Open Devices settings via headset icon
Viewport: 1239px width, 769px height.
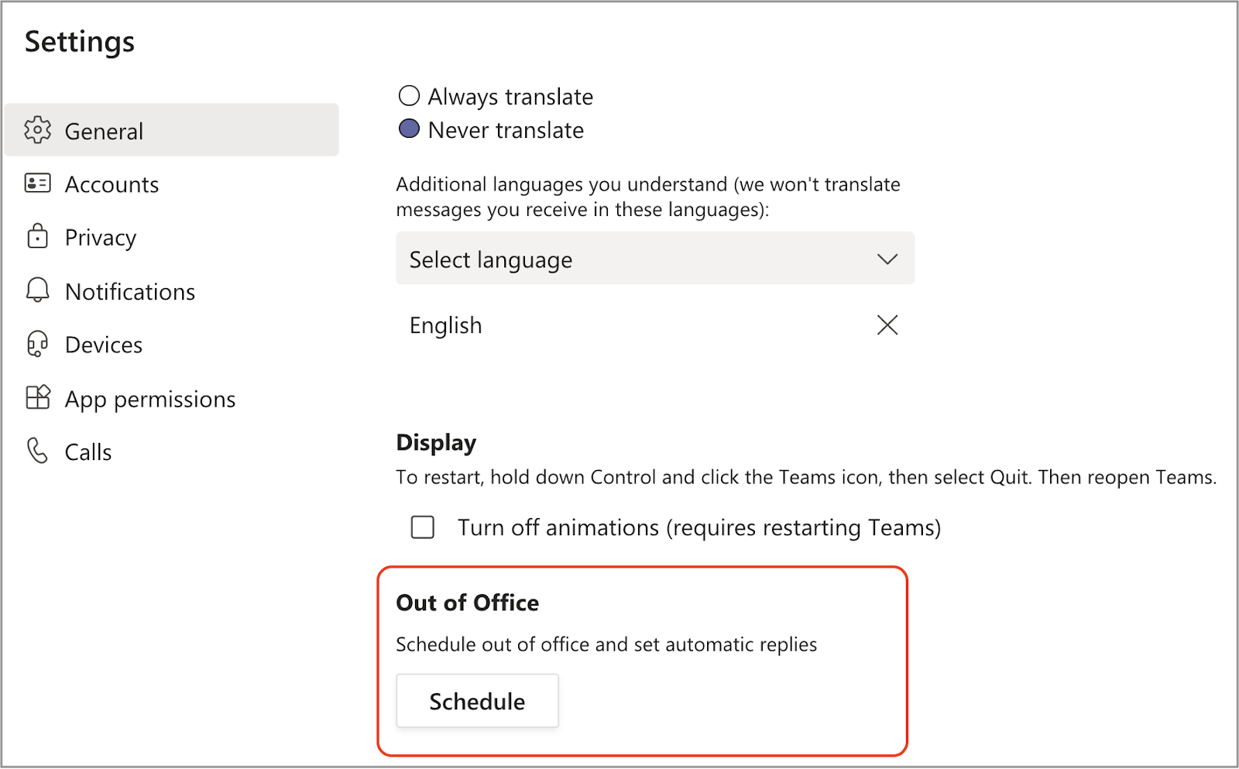(37, 344)
